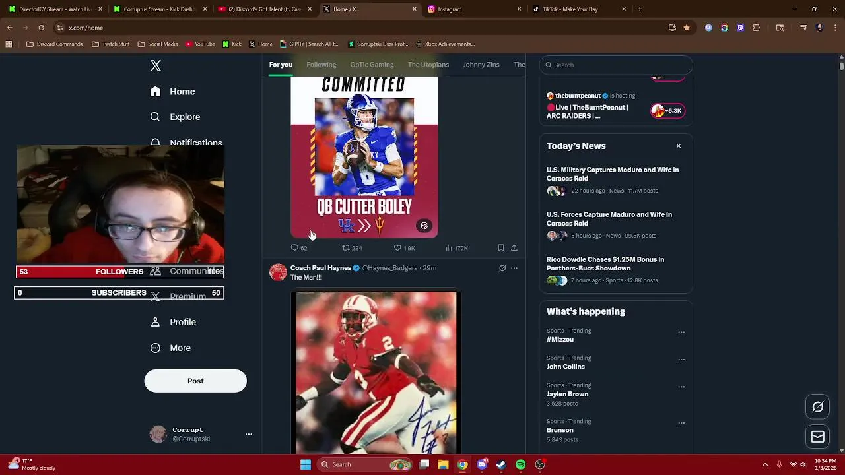Click the taskbar Search box
Image resolution: width=845 pixels, height=475 pixels.
[365, 464]
